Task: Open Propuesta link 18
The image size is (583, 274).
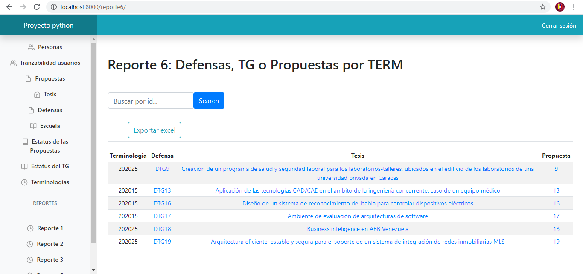Action: click(556, 229)
